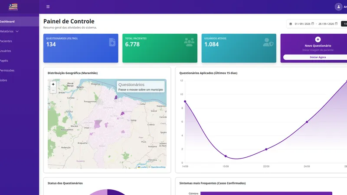
Task: Click the filter button next to dates
Action: point(344,24)
